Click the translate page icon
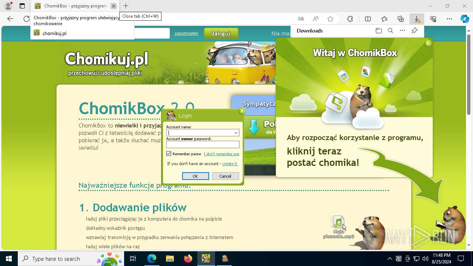This screenshot has height=266, width=473. tap(301, 19)
